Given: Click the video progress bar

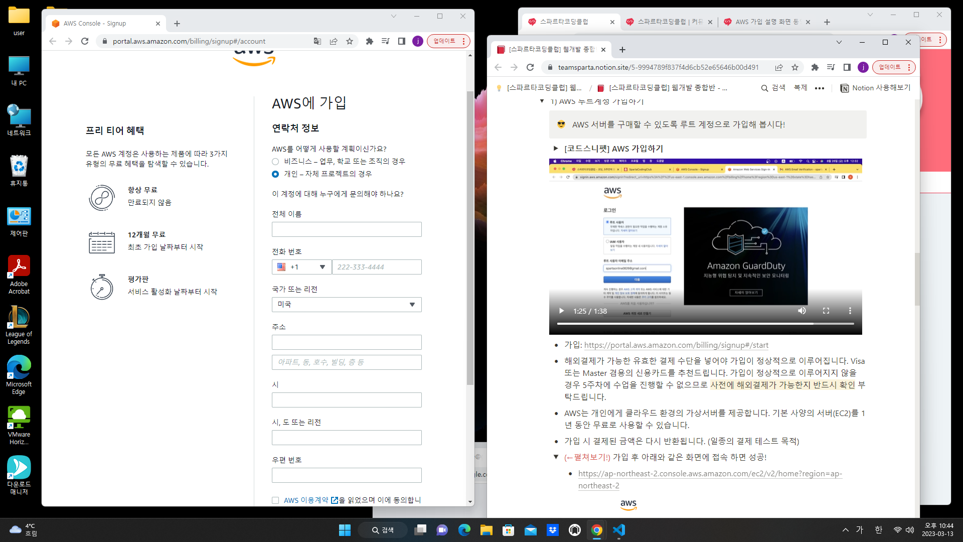Looking at the screenshot, I should [706, 324].
